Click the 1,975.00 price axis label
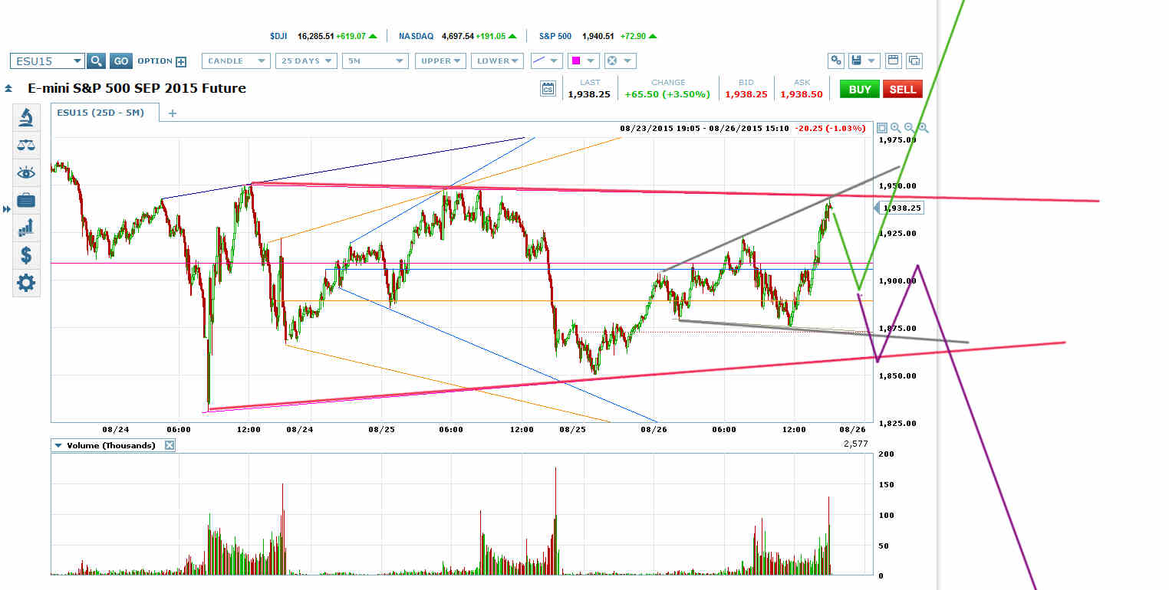The image size is (1169, 590). pos(898,139)
